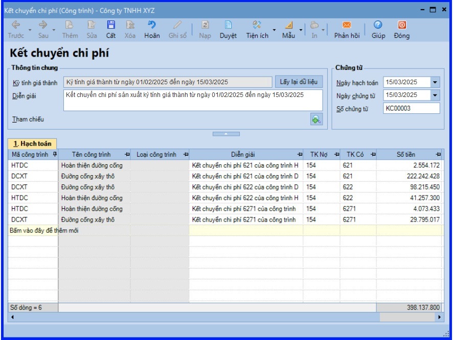This screenshot has width=453, height=340.
Task: Click the Diễn giải column header
Action: tap(243, 155)
